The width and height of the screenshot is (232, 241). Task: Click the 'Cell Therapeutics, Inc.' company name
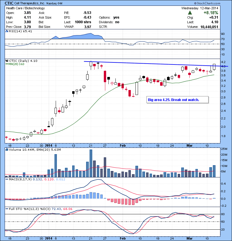30,3
